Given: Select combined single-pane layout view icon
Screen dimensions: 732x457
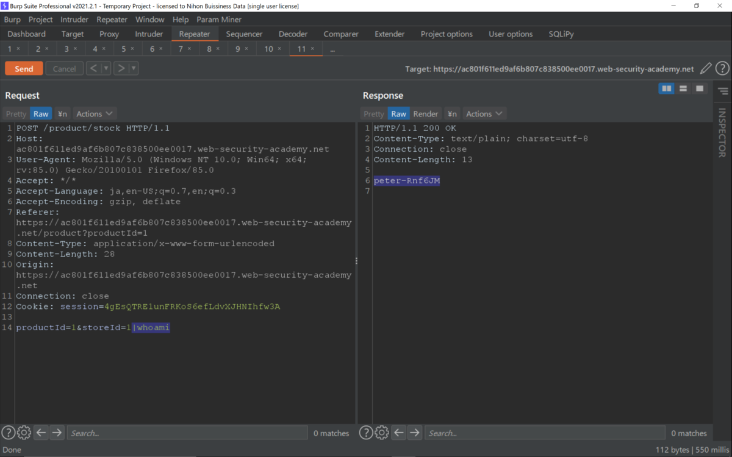Looking at the screenshot, I should [700, 89].
